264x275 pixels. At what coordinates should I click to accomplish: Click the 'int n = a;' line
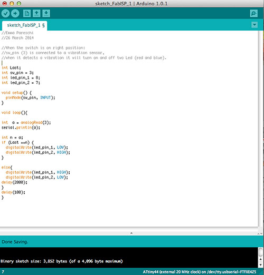pos(12,137)
